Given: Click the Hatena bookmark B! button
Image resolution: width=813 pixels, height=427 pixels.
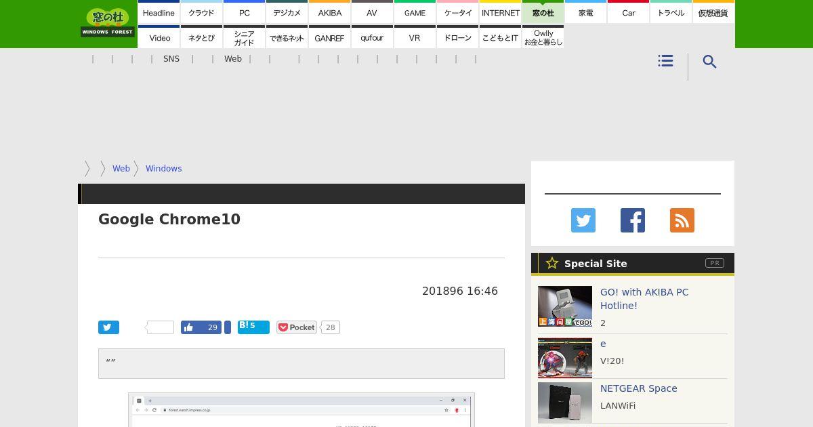Looking at the screenshot, I should pos(253,327).
